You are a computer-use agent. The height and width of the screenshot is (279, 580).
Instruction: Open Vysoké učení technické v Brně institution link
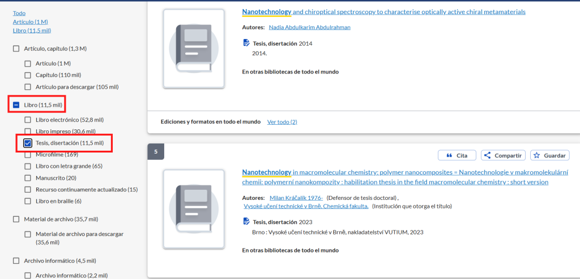tap(306, 206)
